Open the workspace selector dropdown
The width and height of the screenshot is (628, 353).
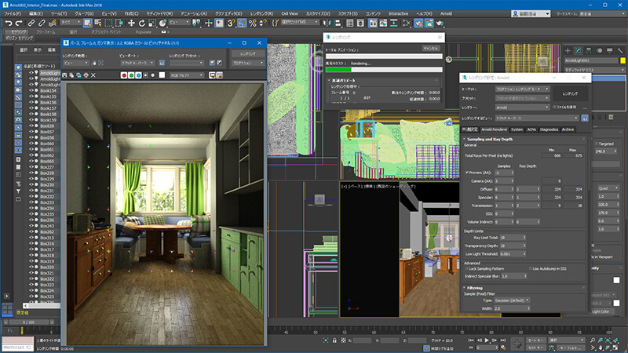(x=601, y=13)
